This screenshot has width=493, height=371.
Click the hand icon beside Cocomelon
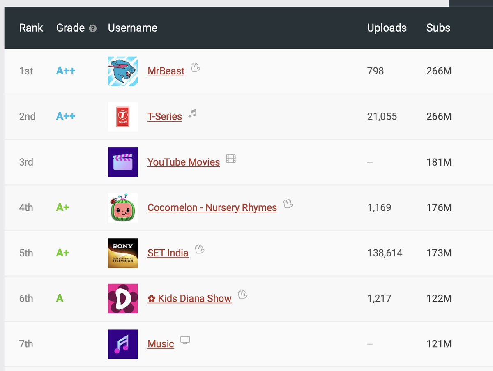click(288, 204)
